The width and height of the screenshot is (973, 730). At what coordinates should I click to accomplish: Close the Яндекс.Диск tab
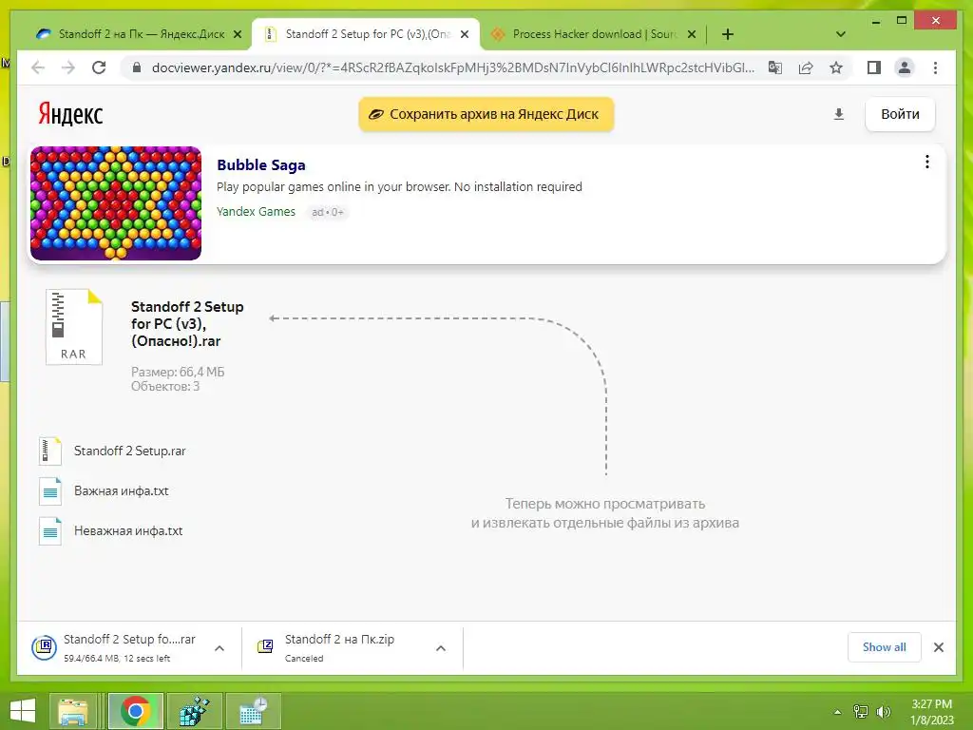(x=238, y=35)
